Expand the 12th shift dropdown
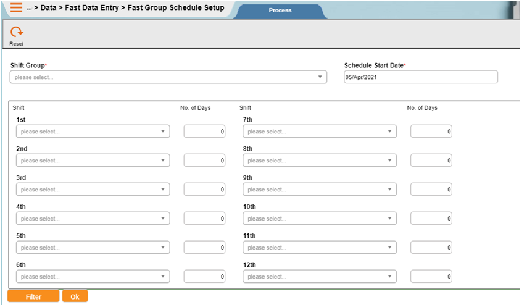The height and width of the screenshot is (307, 527). pyautogui.click(x=320, y=277)
